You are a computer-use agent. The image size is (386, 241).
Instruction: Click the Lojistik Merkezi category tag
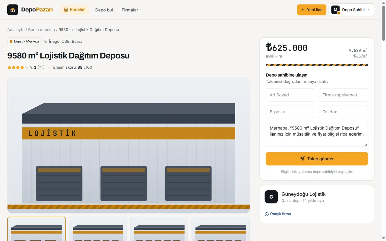click(24, 41)
